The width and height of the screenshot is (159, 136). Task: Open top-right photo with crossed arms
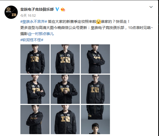(95, 59)
